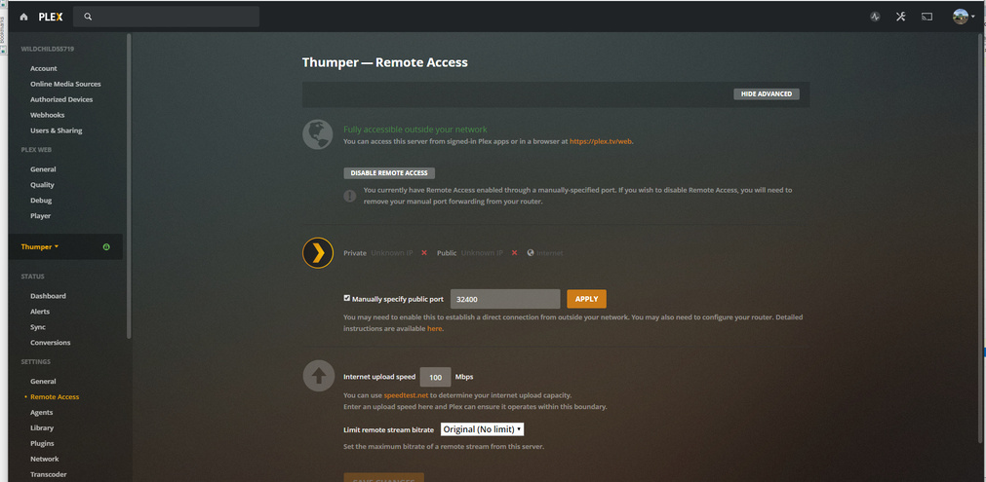The width and height of the screenshot is (986, 482).
Task: Open the Conversions page
Action: (x=51, y=343)
